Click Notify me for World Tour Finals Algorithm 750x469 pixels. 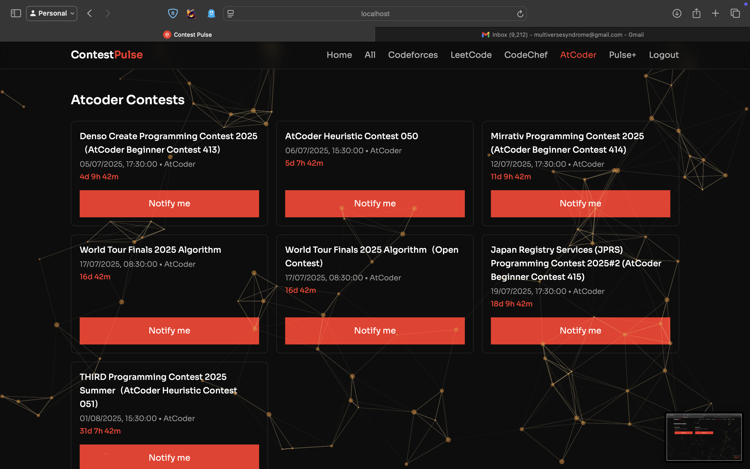click(169, 331)
